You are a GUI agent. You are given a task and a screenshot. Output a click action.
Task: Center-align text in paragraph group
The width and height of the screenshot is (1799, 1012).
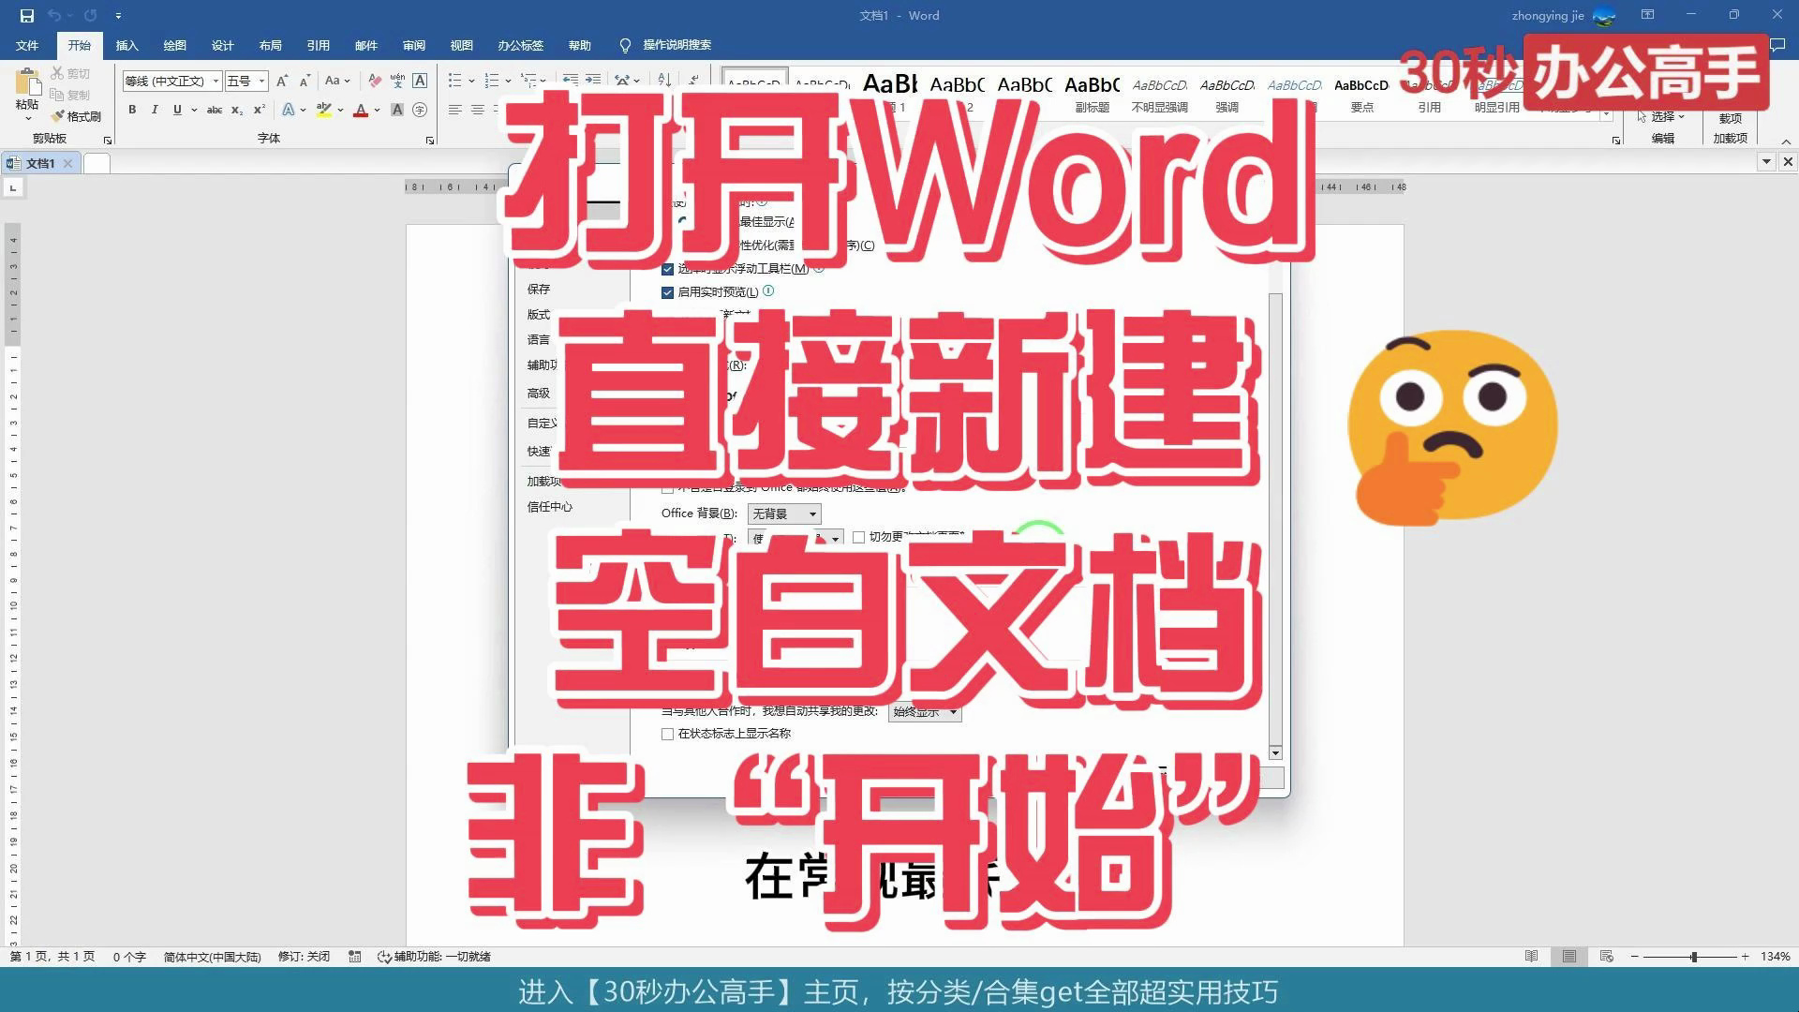coord(477,110)
